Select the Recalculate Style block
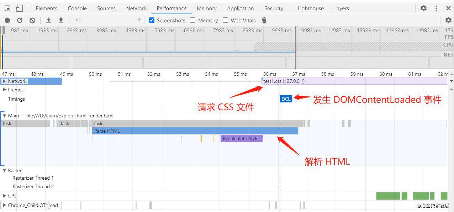454x212 pixels. 241,138
